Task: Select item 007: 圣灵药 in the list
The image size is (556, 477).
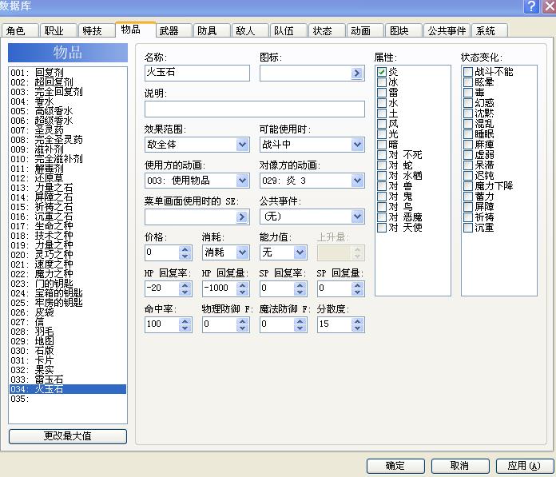Action: coord(68,130)
